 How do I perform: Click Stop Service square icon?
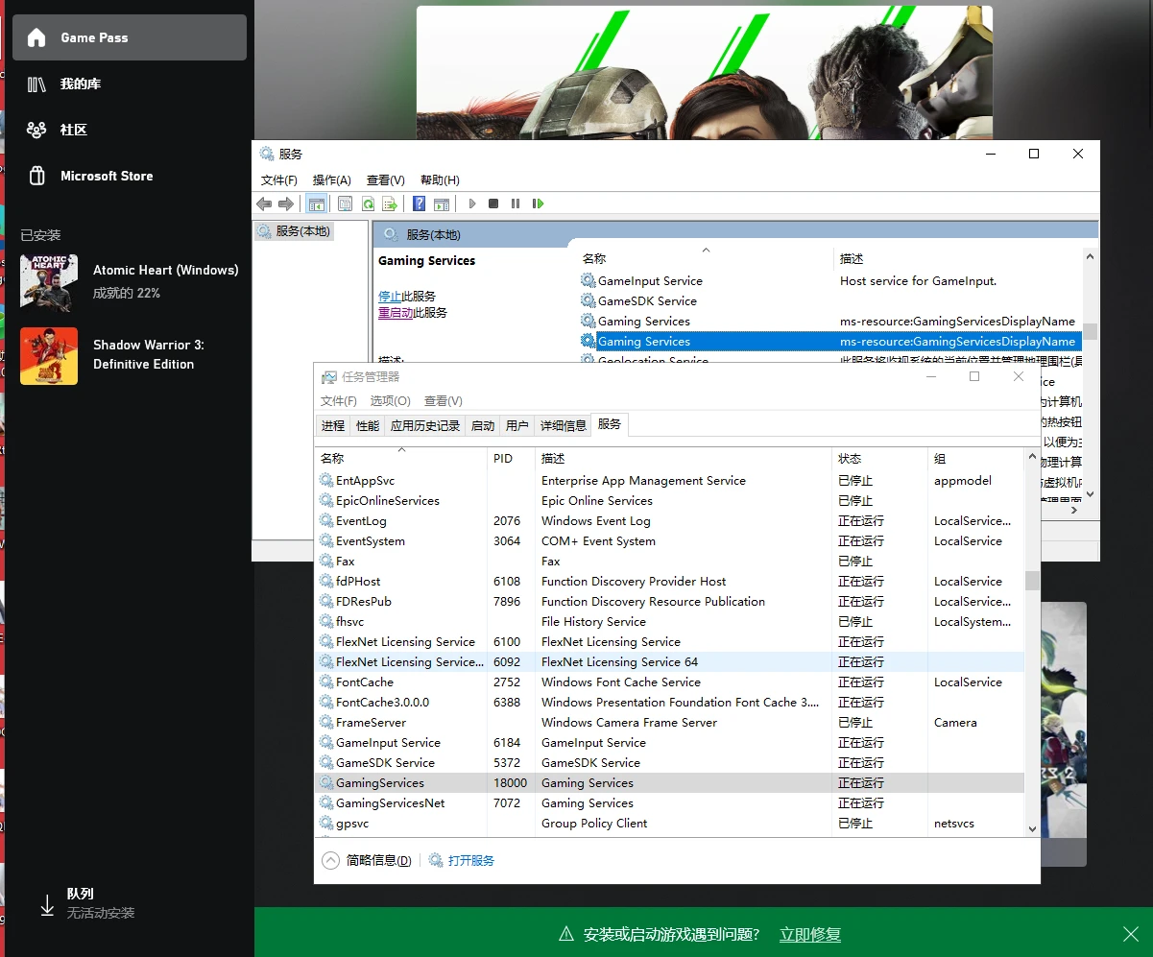coord(493,203)
